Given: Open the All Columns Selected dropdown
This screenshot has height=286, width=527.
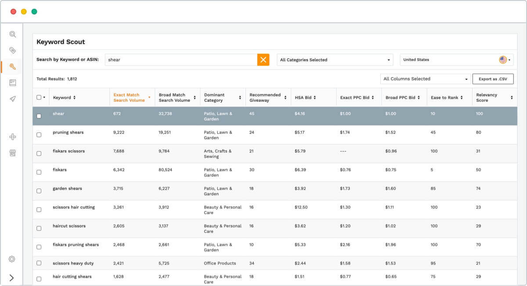Looking at the screenshot, I should [426, 79].
